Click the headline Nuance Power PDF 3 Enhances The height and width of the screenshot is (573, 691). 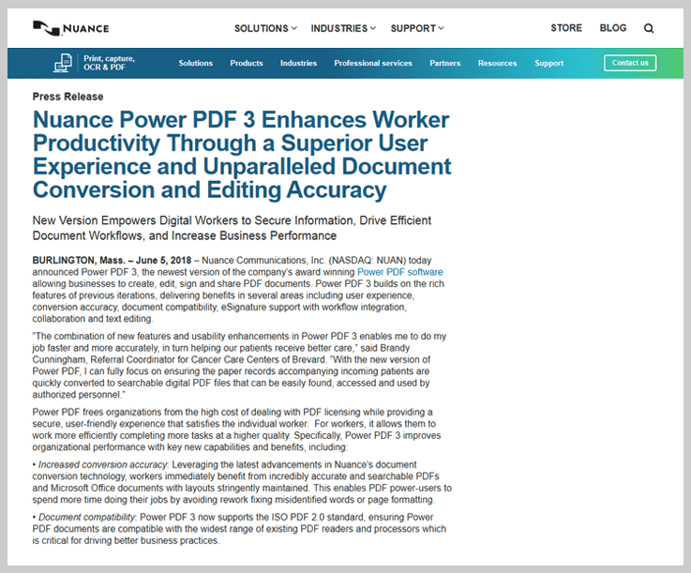242,155
